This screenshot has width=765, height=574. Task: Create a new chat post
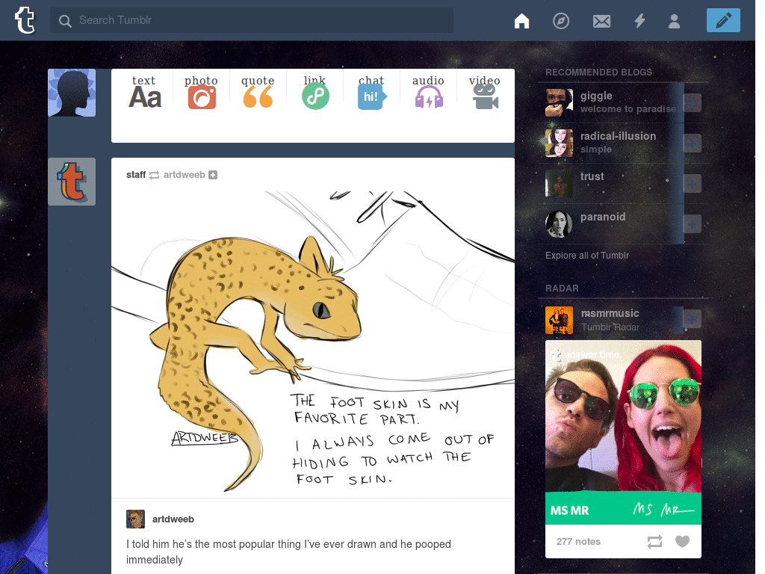point(371,92)
